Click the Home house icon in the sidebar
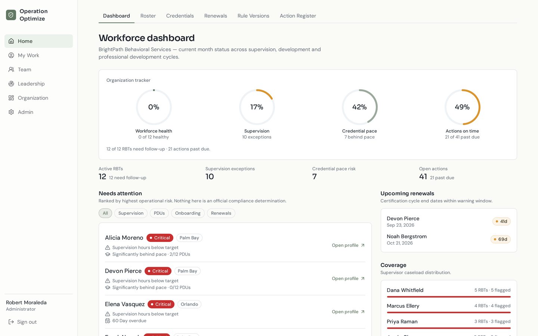This screenshot has height=336, width=538. click(11, 41)
